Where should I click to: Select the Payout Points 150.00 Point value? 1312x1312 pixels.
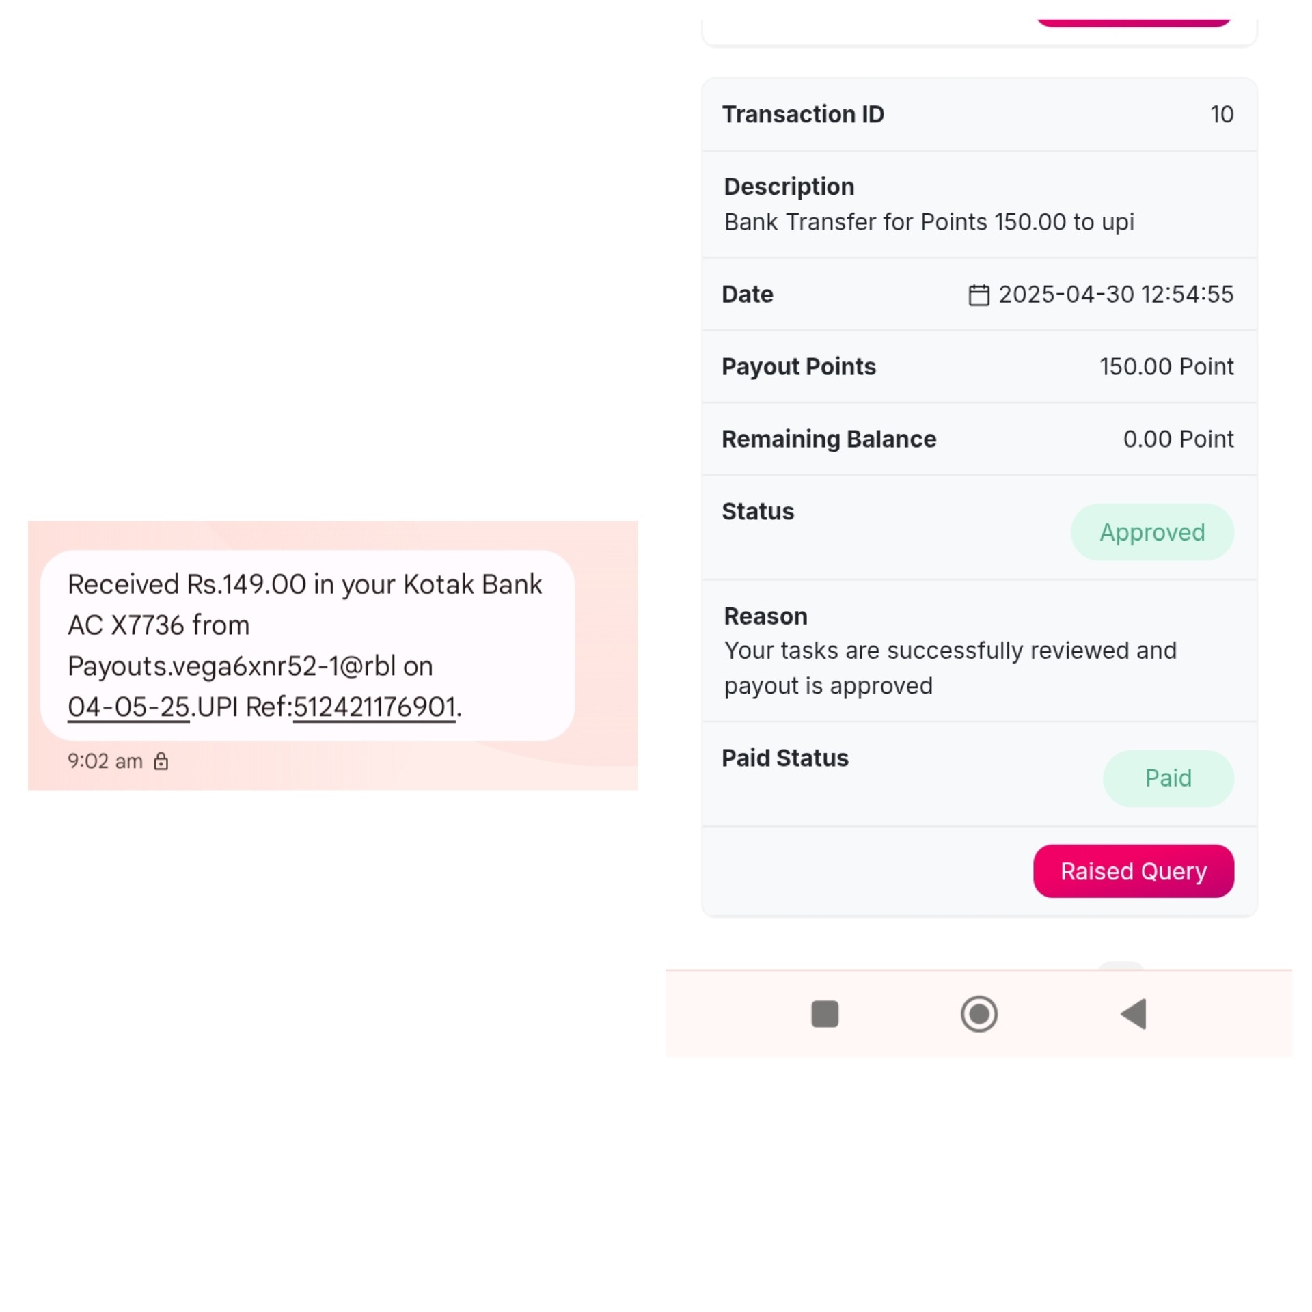tap(1166, 367)
